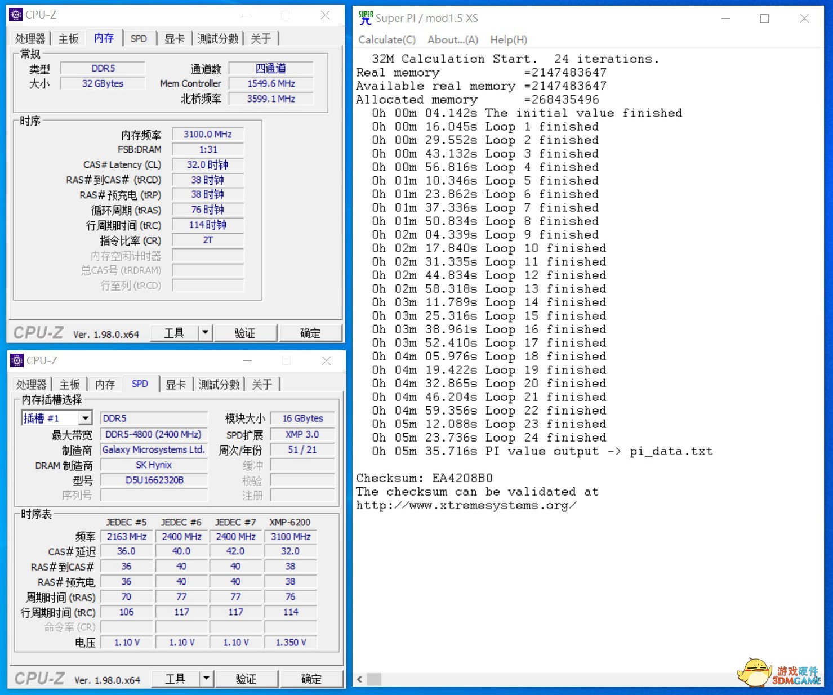Switch to the 主板 tab in bottom CPU-Z window
This screenshot has height=695, width=833.
[69, 384]
